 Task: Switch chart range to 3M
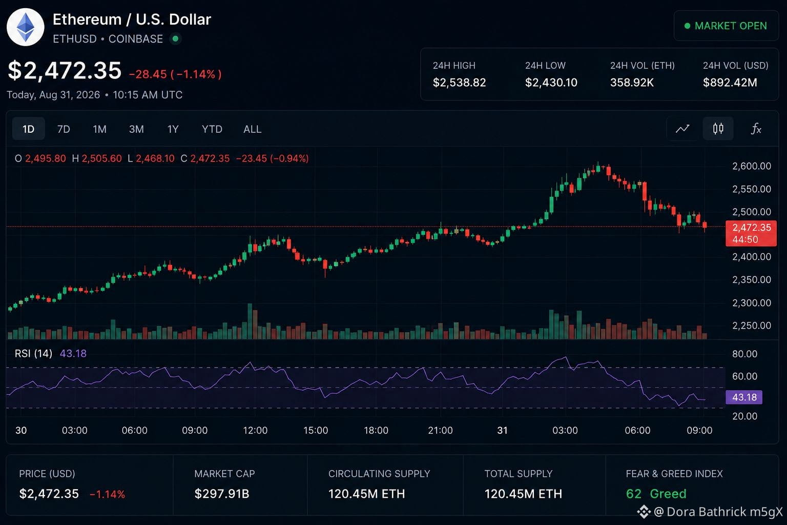[x=136, y=129]
